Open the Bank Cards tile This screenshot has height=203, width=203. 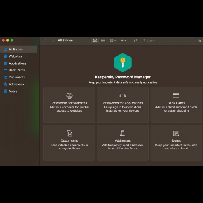click(x=176, y=105)
